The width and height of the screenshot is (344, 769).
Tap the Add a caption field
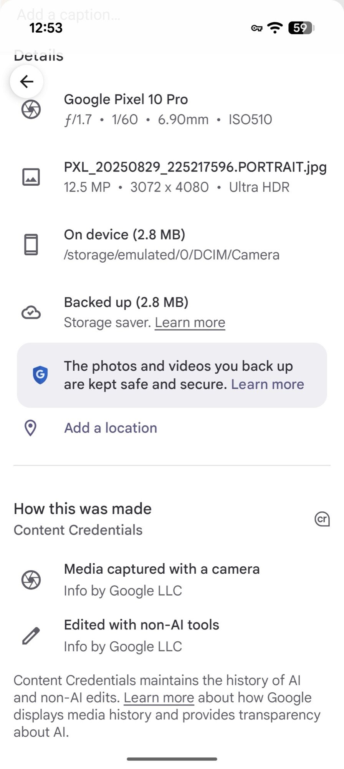[x=69, y=15]
